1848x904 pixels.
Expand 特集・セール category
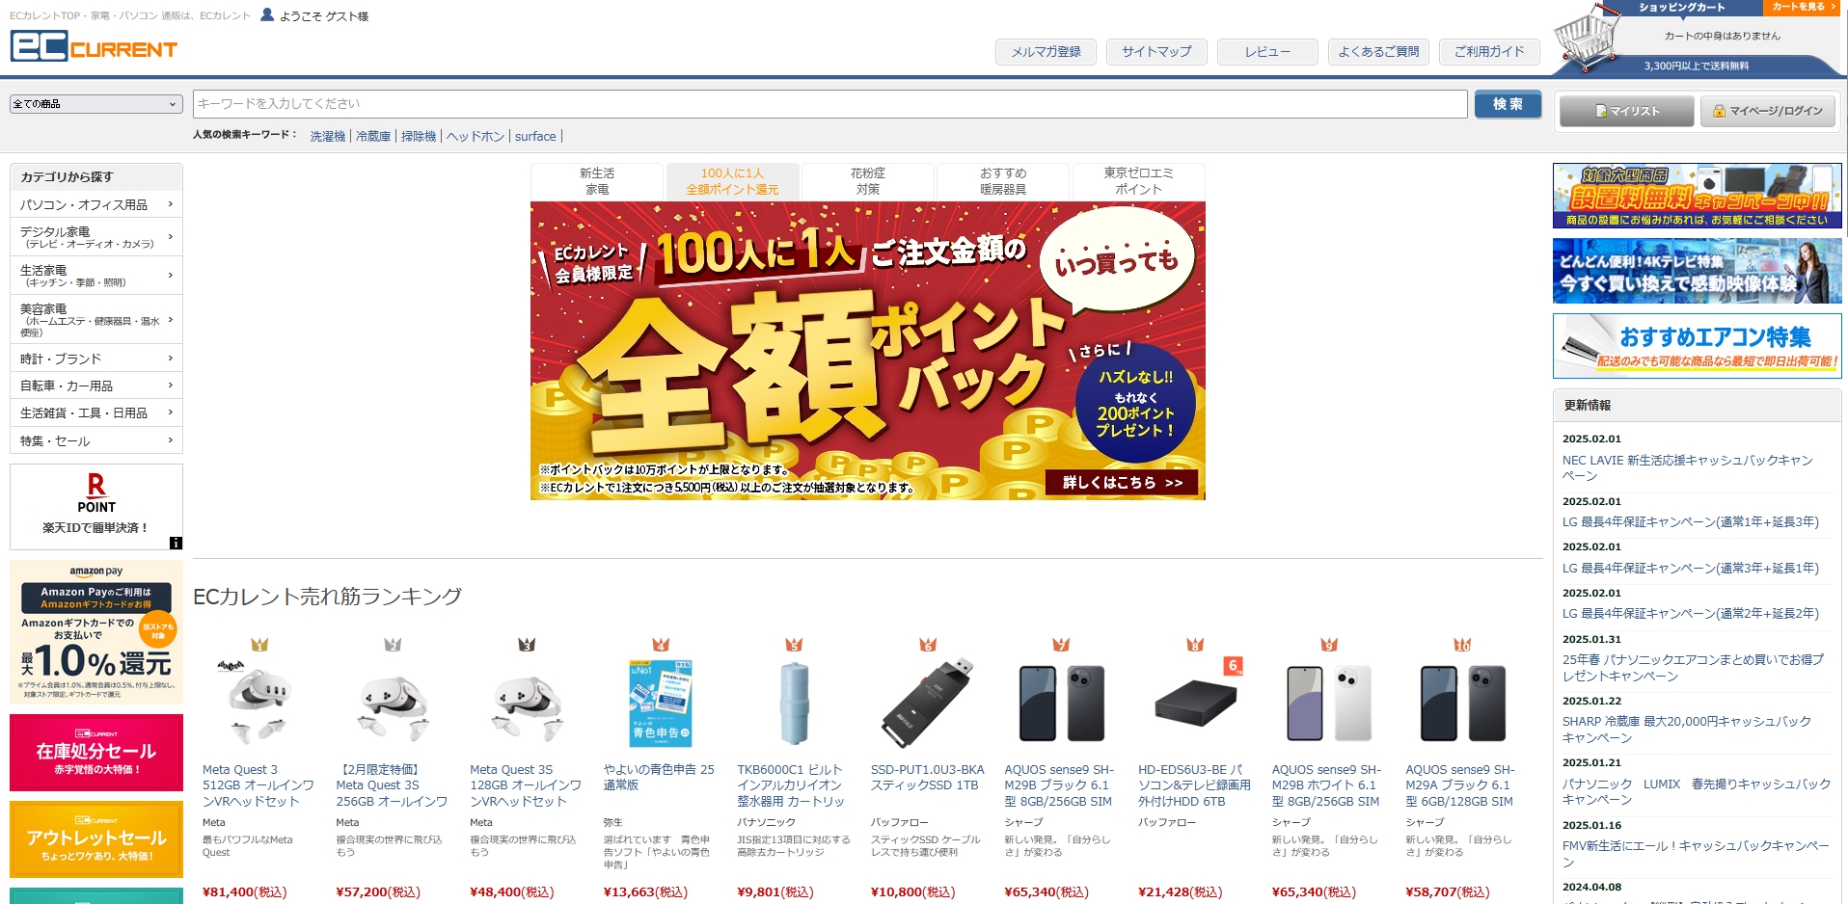click(x=96, y=440)
